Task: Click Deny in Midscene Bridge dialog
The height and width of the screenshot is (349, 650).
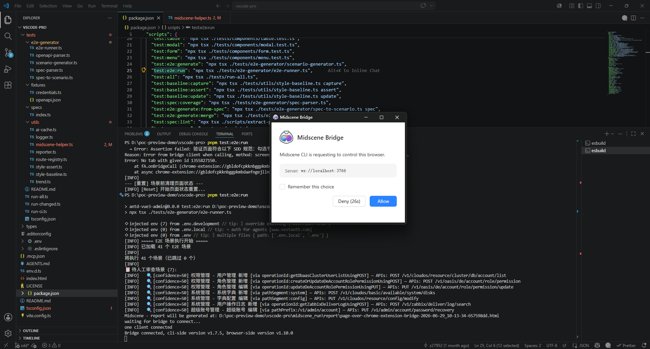Action: [x=349, y=201]
